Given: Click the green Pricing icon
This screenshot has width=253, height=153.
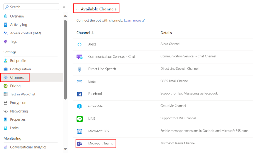Looking at the screenshot, I should (6, 86).
